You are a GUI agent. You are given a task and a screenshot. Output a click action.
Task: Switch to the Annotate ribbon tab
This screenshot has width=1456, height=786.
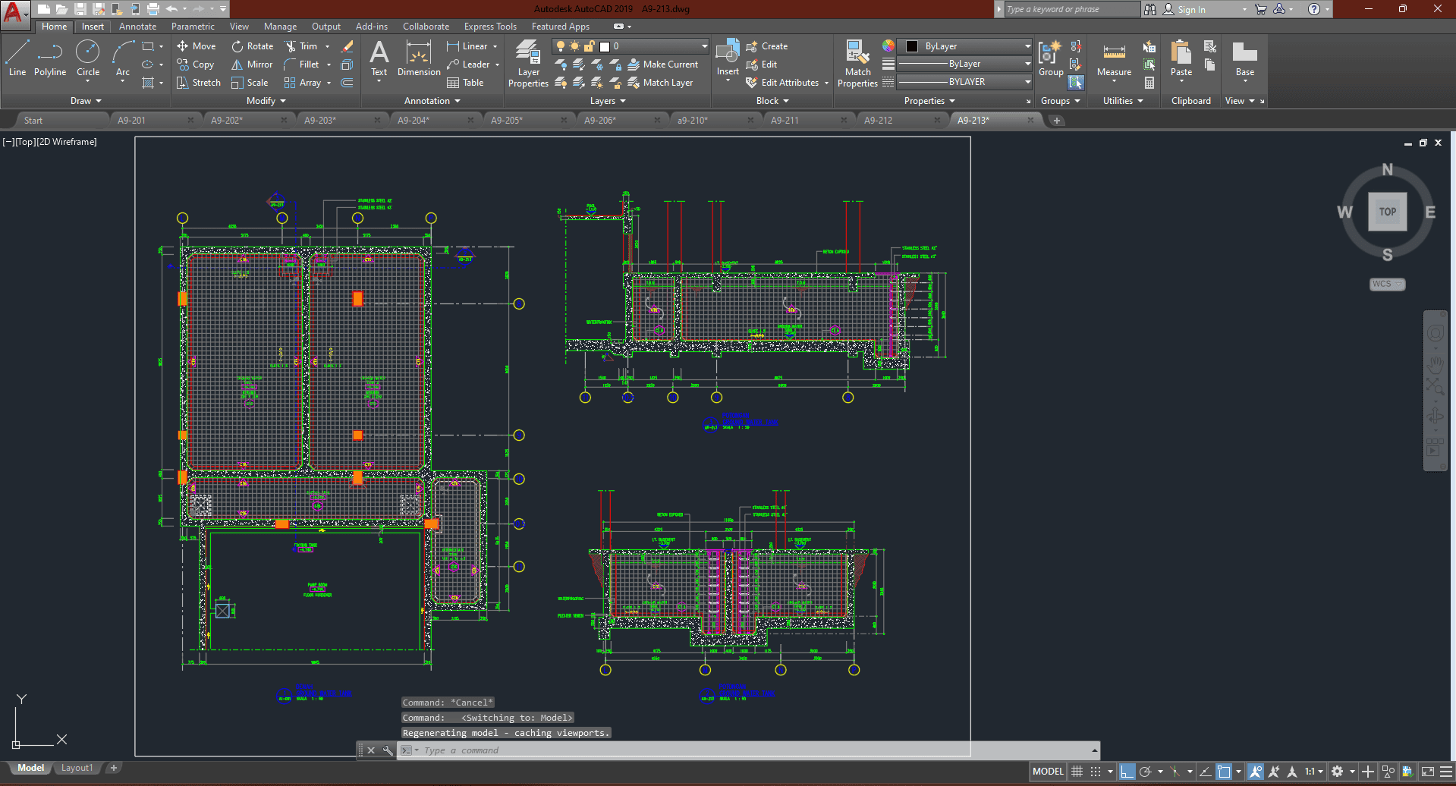(x=137, y=27)
